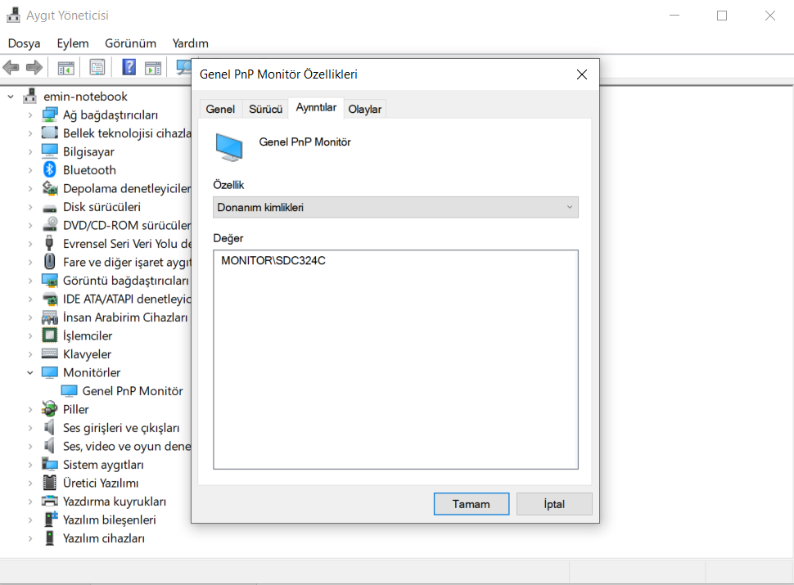Click the Sistem aygıtları icon
The width and height of the screenshot is (794, 585).
[50, 464]
